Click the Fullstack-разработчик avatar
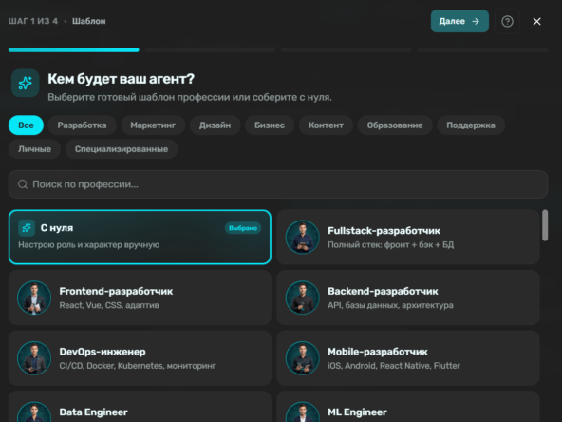The width and height of the screenshot is (562, 422). 303,238
